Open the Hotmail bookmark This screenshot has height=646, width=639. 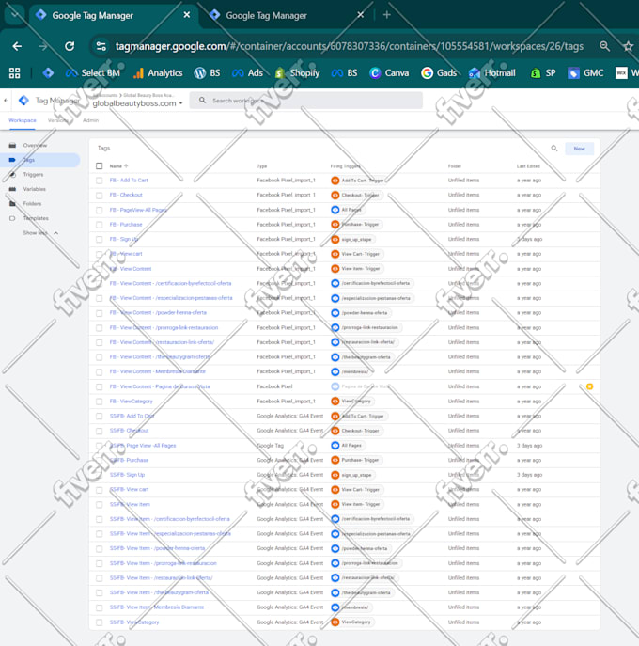click(492, 73)
